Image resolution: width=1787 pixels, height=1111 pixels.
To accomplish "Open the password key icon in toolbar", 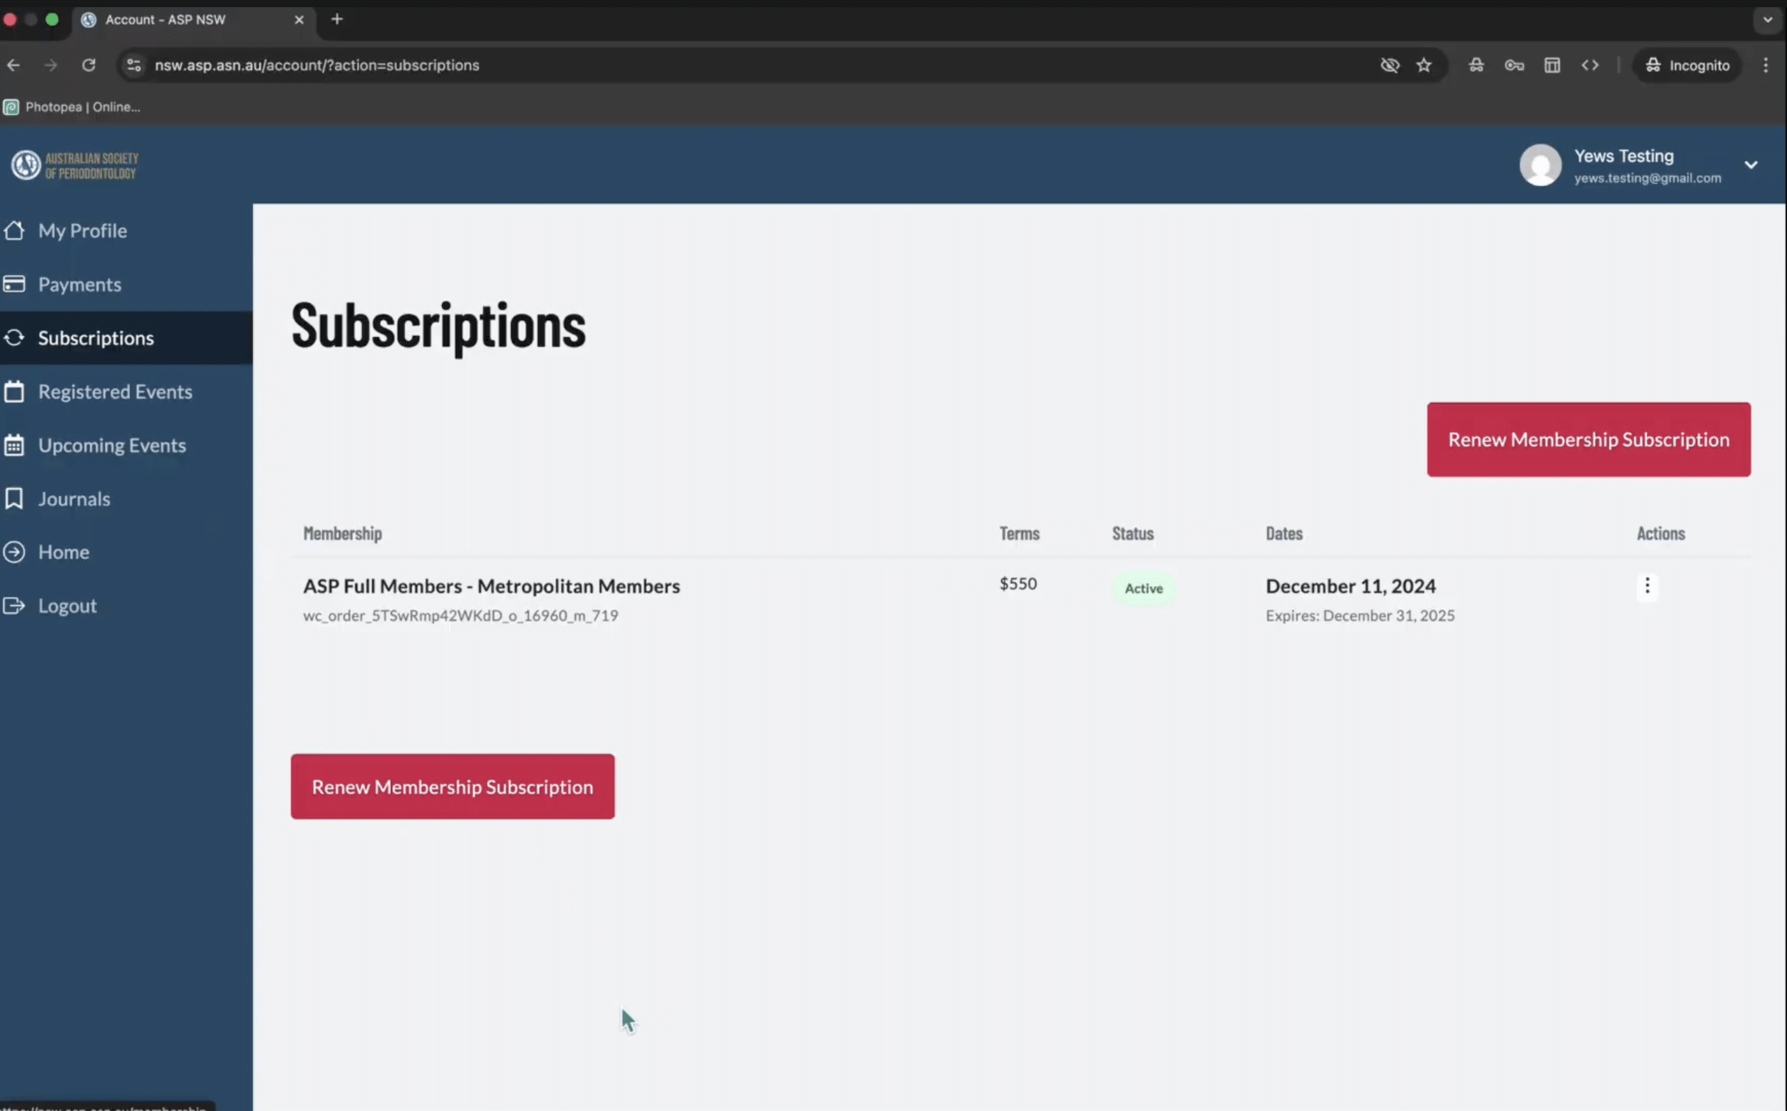I will [x=1514, y=66].
